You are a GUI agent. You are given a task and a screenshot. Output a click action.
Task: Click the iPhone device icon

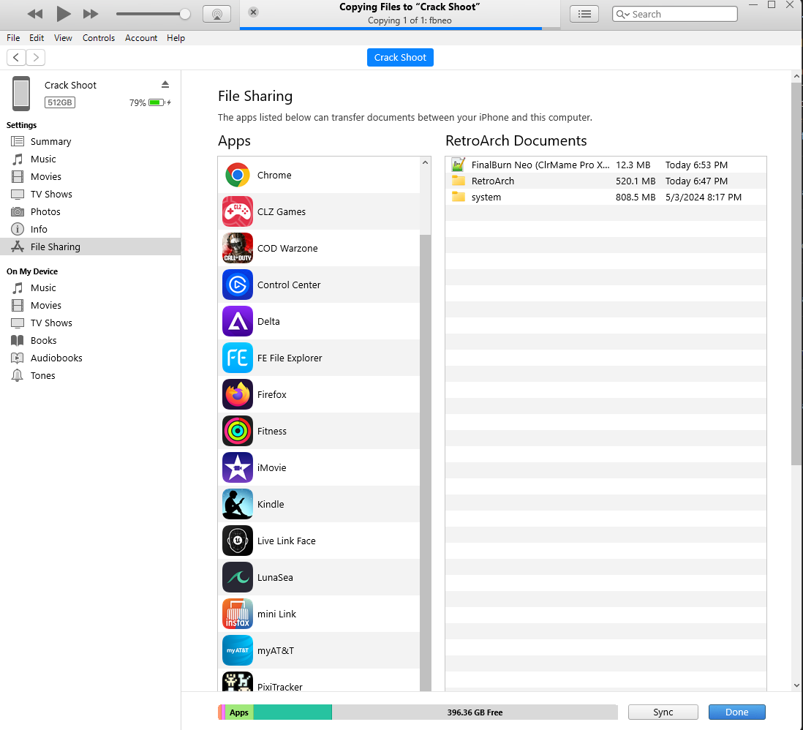(x=21, y=94)
